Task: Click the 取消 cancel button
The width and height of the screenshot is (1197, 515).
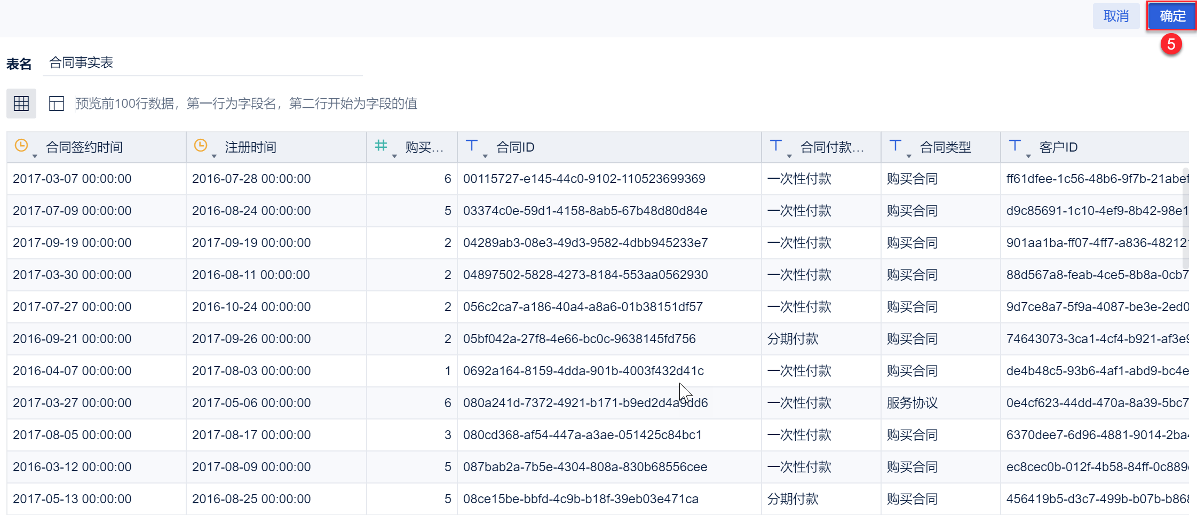Action: (1116, 16)
